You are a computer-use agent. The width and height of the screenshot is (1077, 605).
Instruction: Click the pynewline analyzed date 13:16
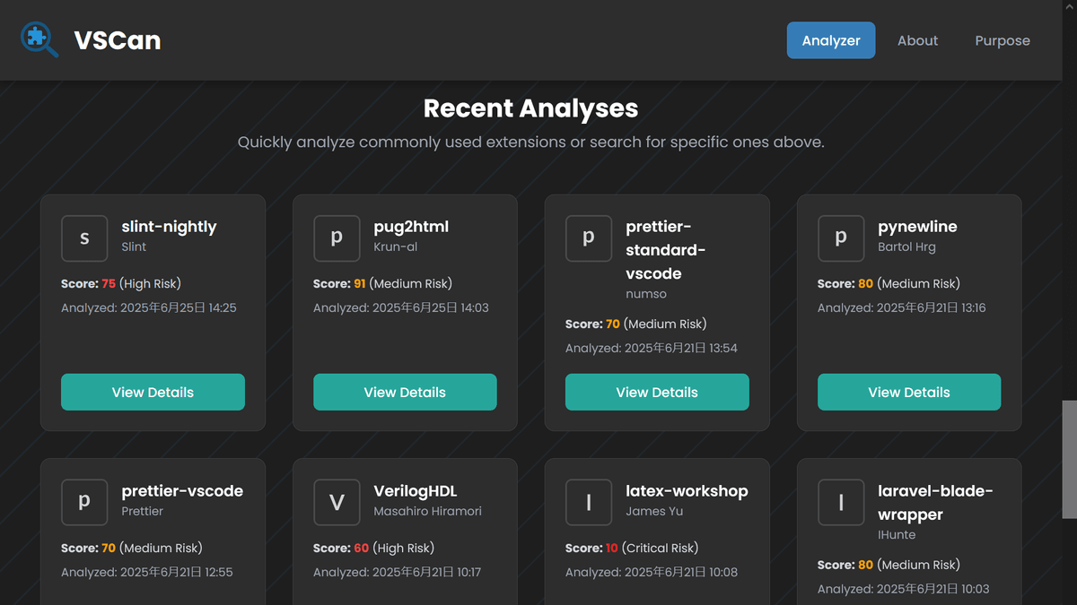(x=902, y=307)
